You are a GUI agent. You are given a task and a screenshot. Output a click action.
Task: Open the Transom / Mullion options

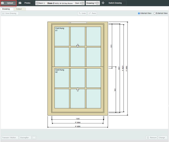(10, 137)
